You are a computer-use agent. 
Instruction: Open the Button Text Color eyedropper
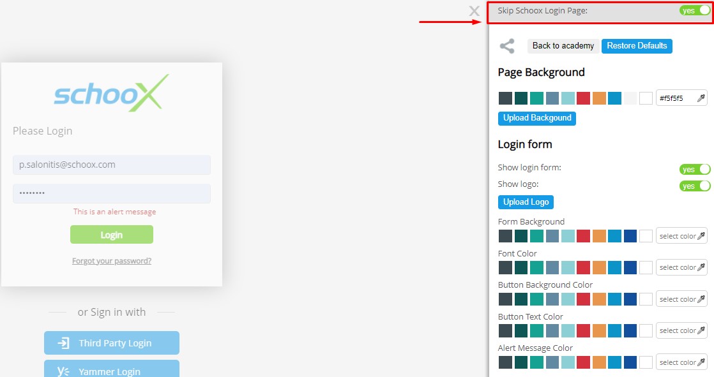point(699,330)
